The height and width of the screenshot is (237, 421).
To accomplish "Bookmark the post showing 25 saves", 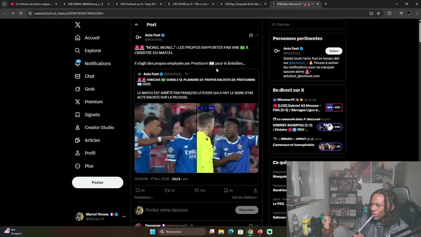I will click(228, 190).
